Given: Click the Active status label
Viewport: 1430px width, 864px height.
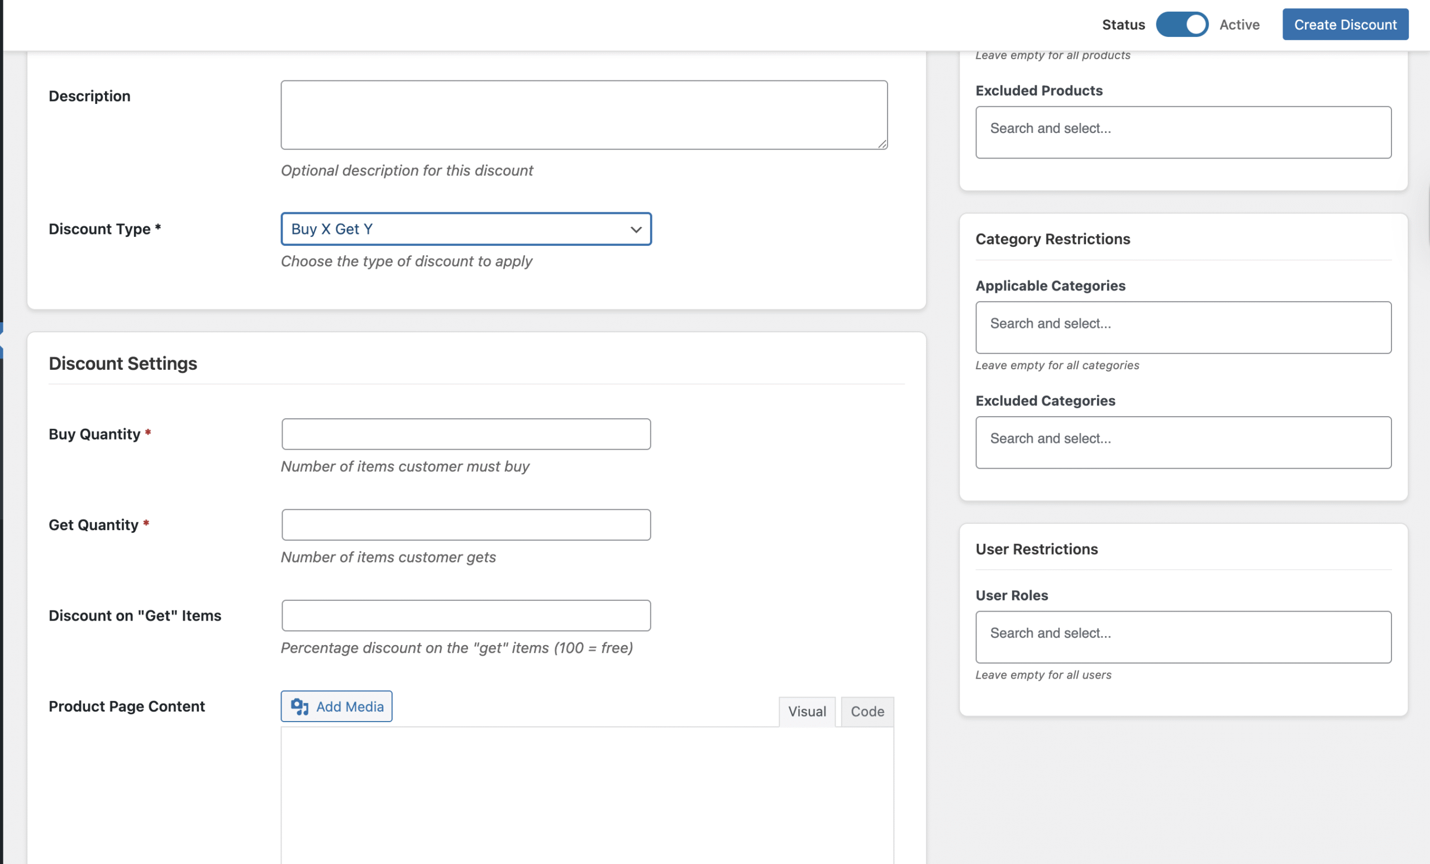Looking at the screenshot, I should coord(1239,25).
